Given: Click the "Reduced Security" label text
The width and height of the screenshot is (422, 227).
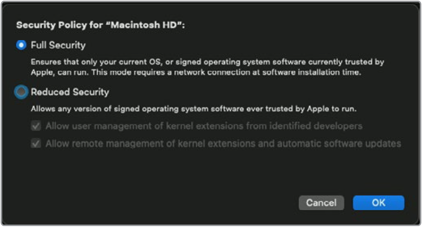Looking at the screenshot, I should pos(70,92).
